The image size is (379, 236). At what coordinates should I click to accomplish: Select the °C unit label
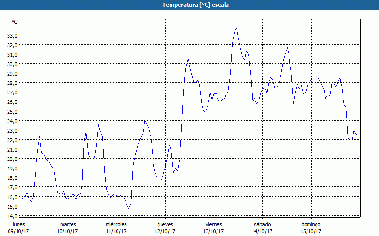tap(15, 22)
